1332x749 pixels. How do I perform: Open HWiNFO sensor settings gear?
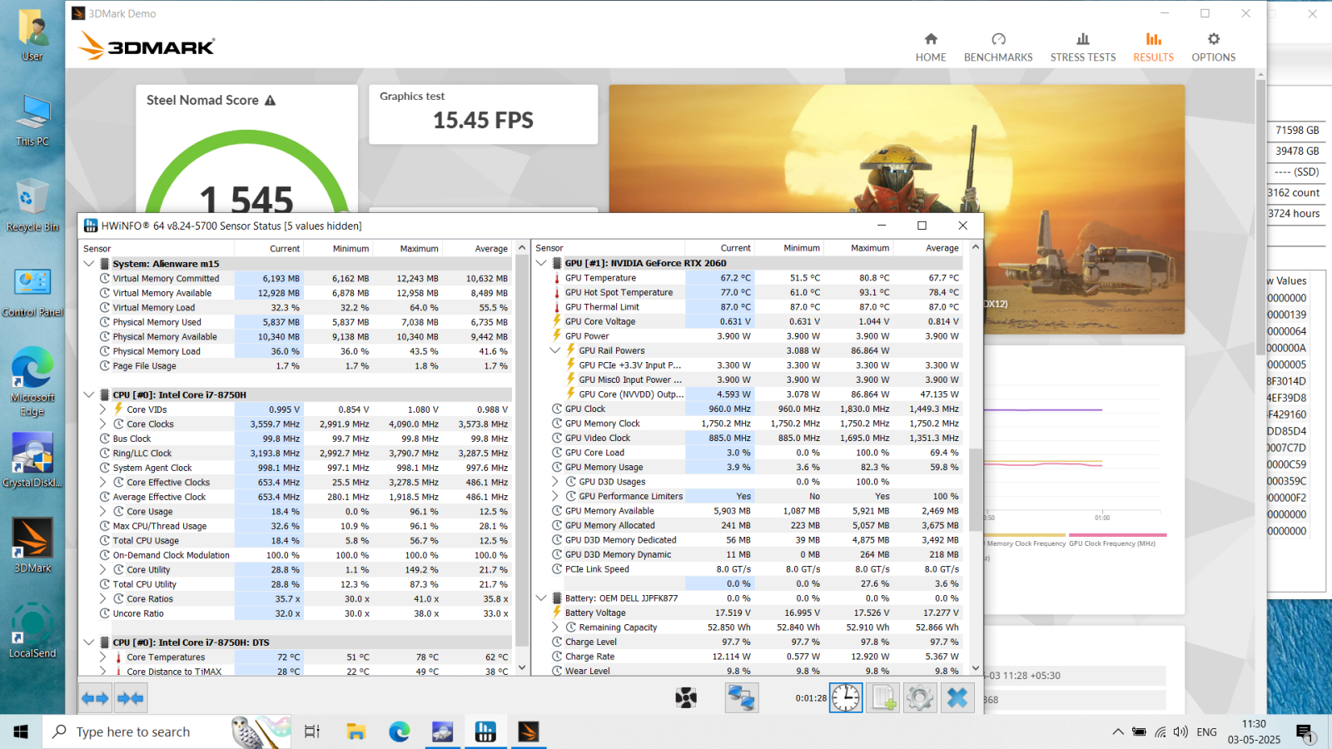tap(920, 697)
